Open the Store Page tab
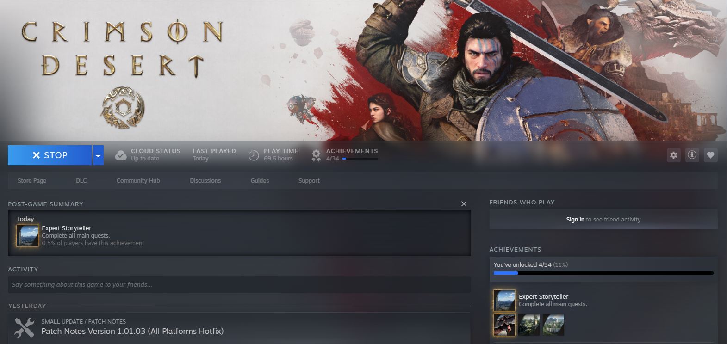Image resolution: width=727 pixels, height=344 pixels. click(x=32, y=180)
